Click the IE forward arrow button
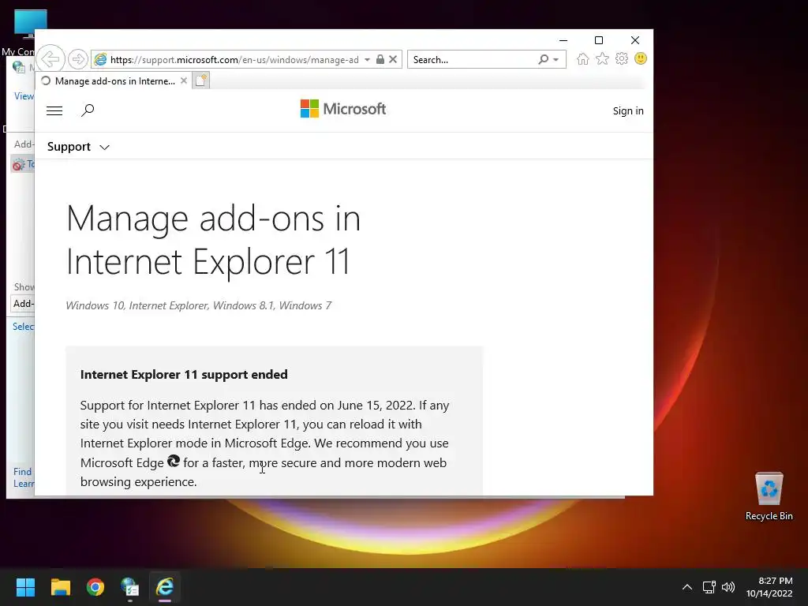 point(78,59)
